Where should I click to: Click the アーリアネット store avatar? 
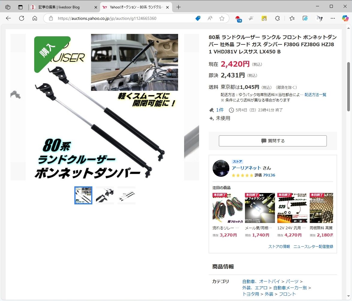coord(221,168)
